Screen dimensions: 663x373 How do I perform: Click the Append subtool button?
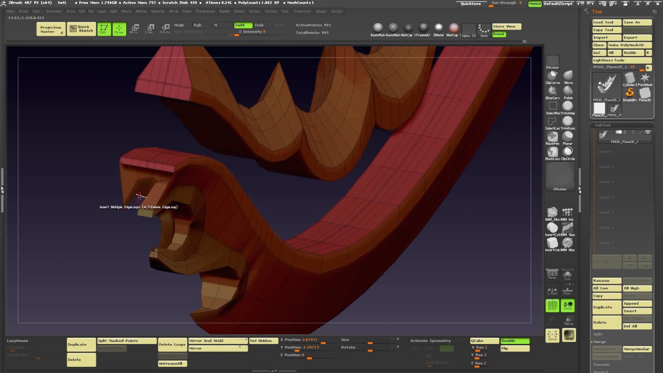click(637, 304)
